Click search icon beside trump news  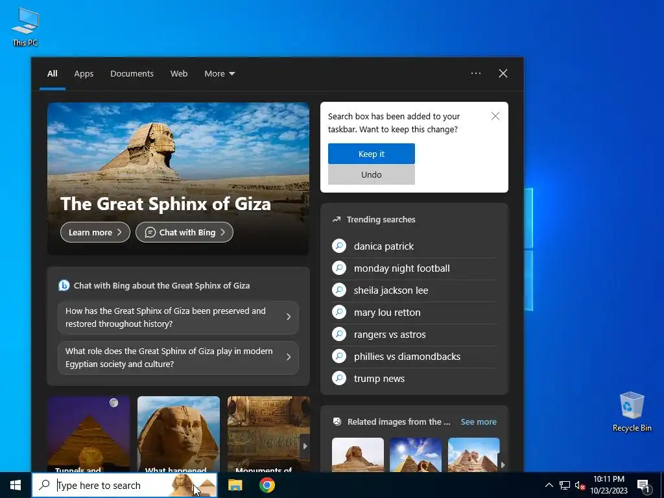pos(339,378)
